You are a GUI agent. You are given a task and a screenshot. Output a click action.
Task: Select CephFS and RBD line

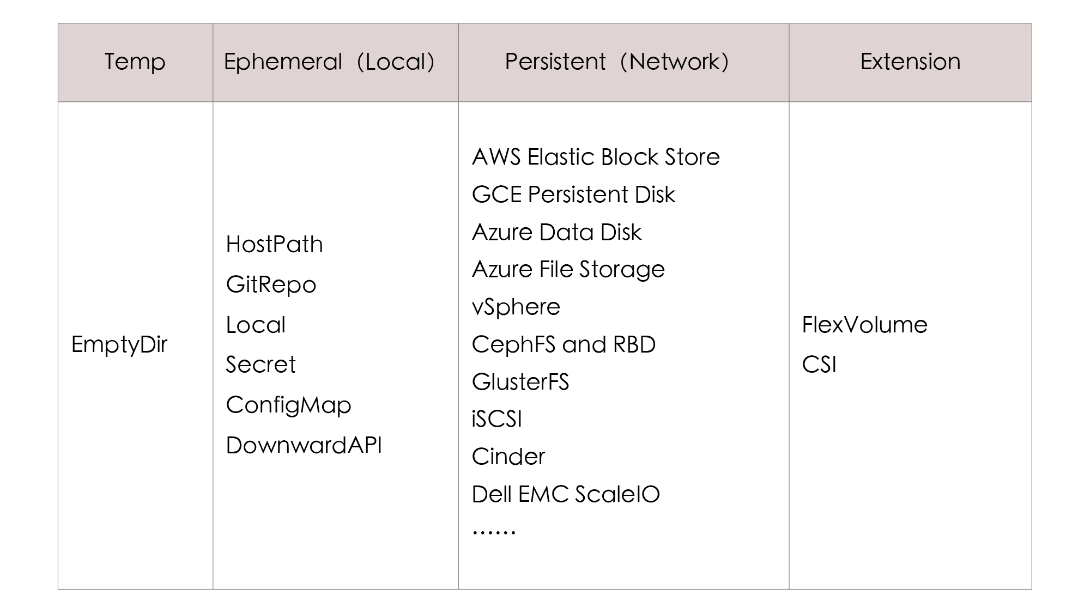(564, 344)
